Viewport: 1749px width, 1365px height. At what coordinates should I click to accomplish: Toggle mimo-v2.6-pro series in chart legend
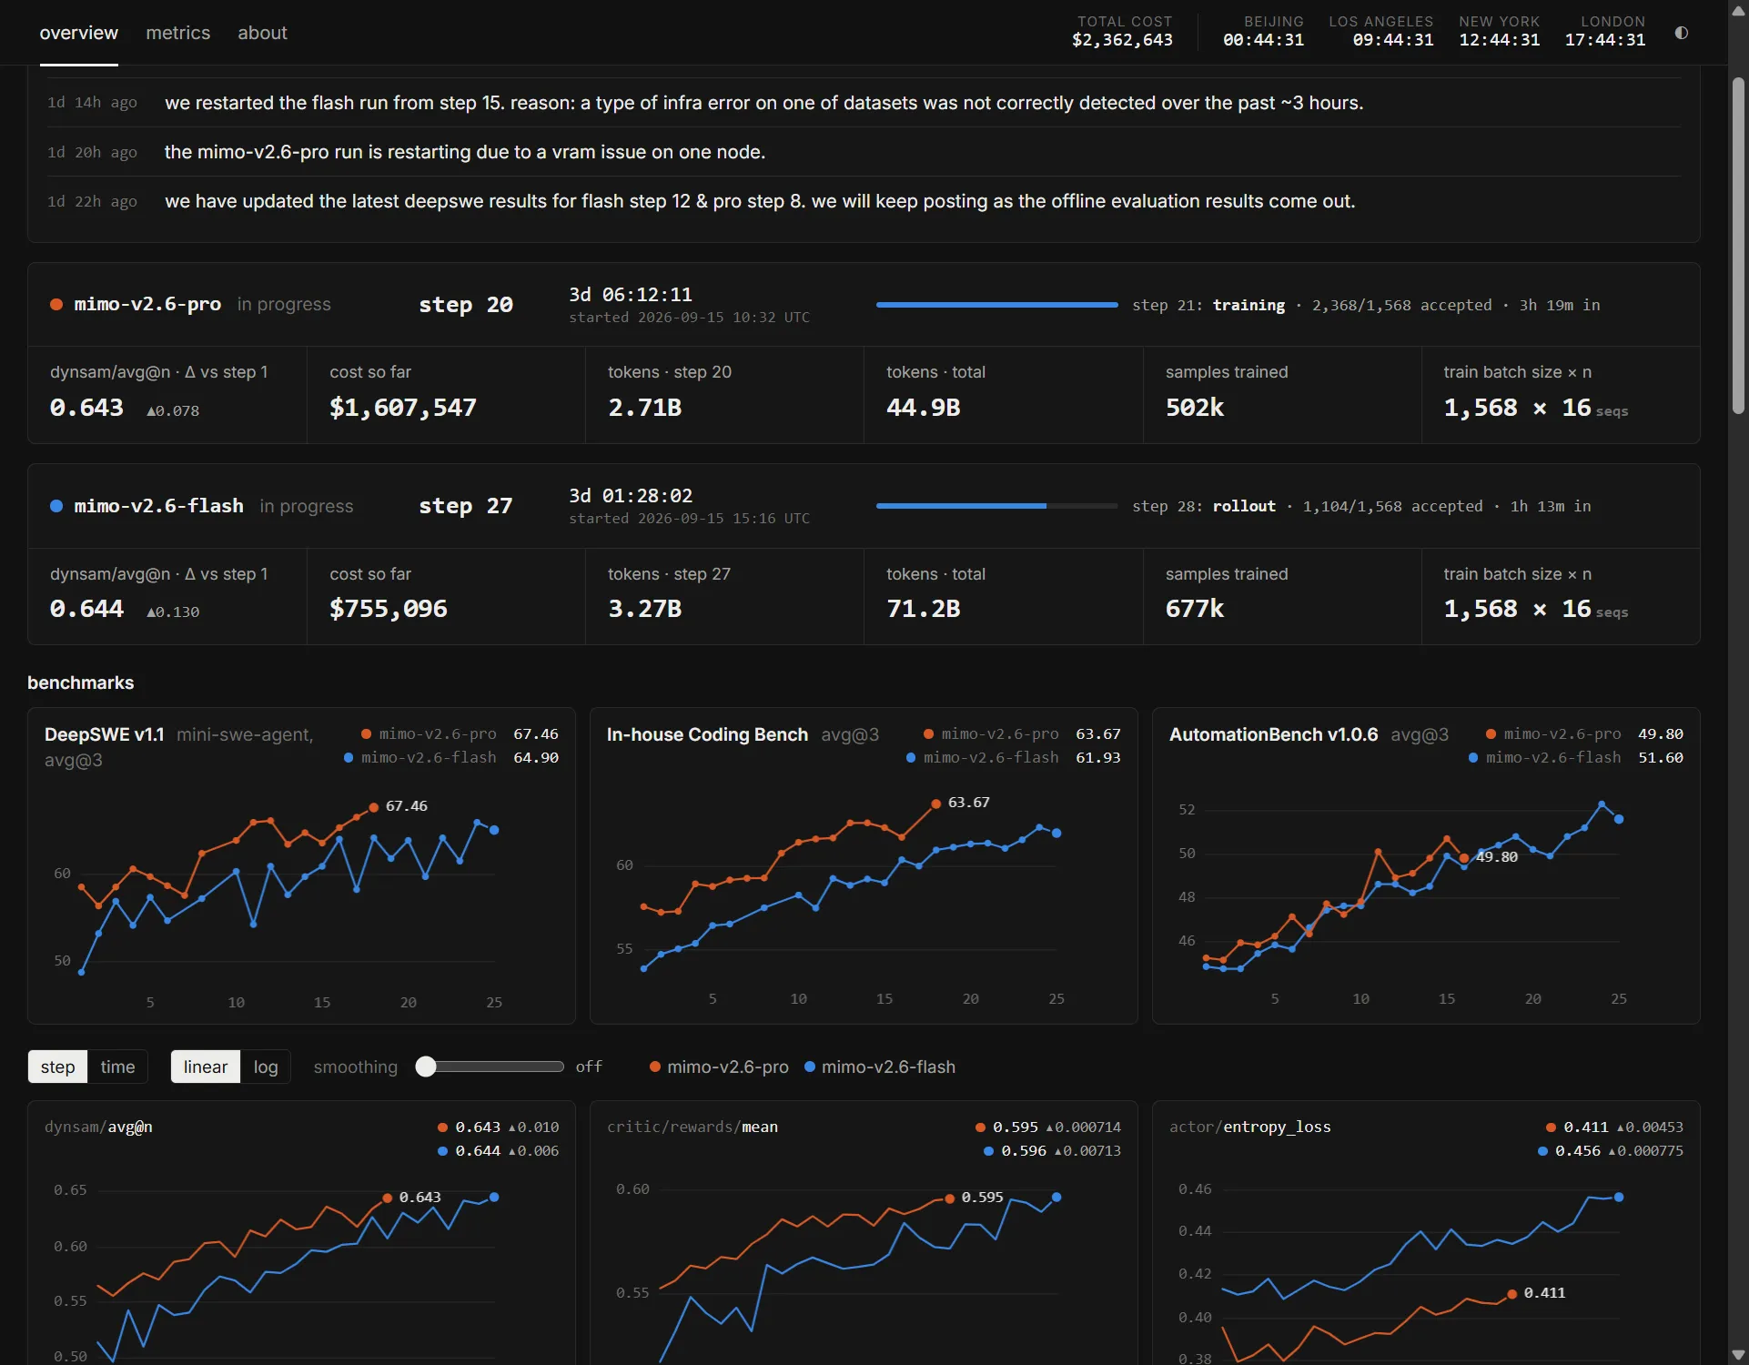719,1067
